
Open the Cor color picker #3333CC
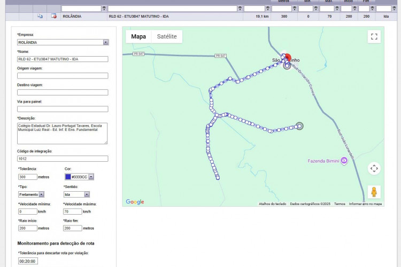click(79, 177)
